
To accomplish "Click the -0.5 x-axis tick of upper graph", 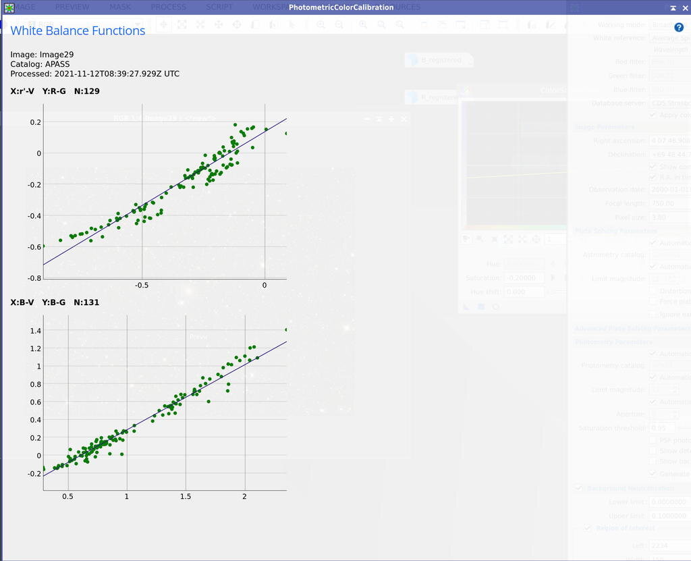I will pyautogui.click(x=142, y=286).
